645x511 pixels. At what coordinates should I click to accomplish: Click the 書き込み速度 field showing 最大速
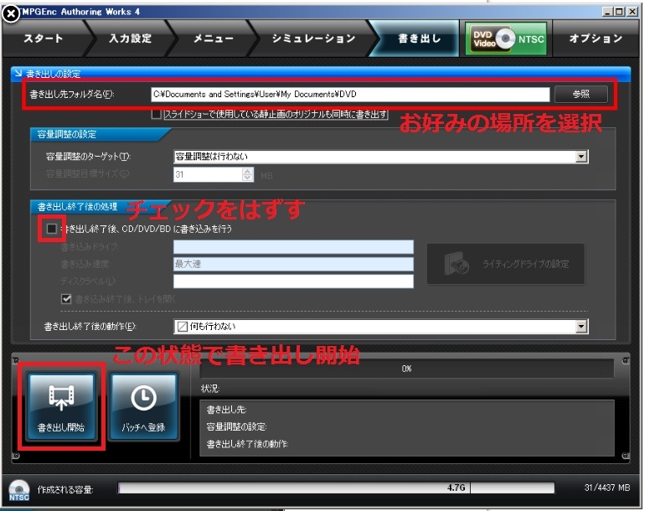(x=293, y=264)
